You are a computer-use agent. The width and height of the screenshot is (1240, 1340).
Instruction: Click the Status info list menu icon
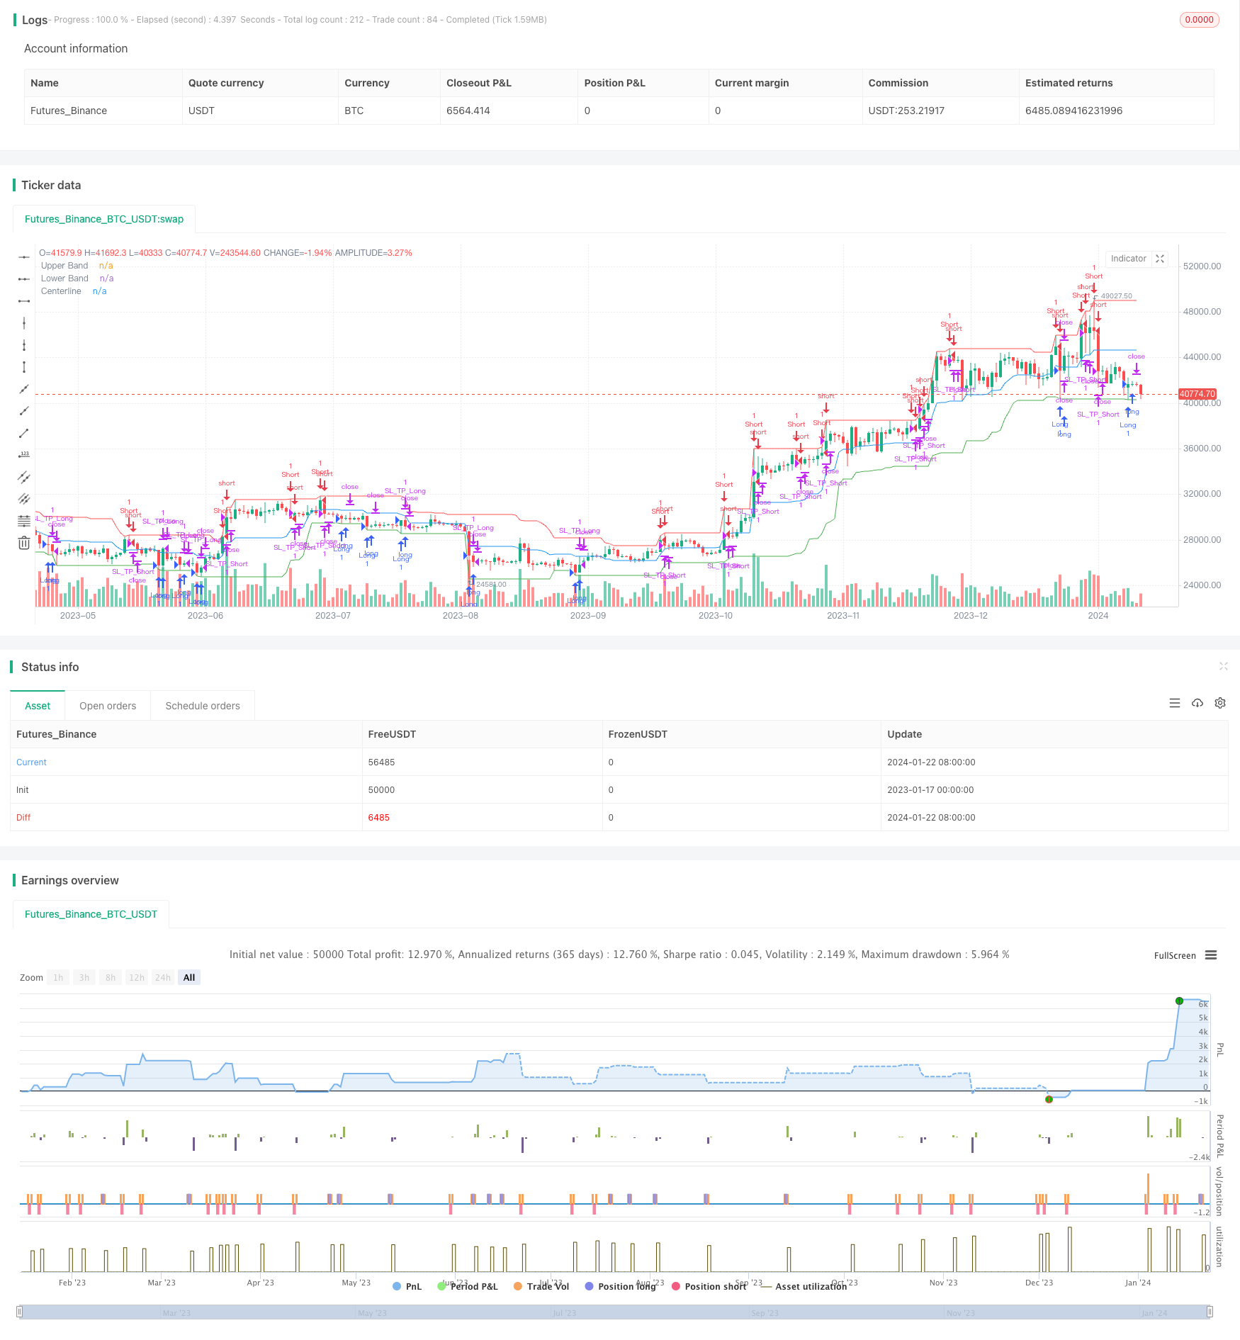point(1175,703)
